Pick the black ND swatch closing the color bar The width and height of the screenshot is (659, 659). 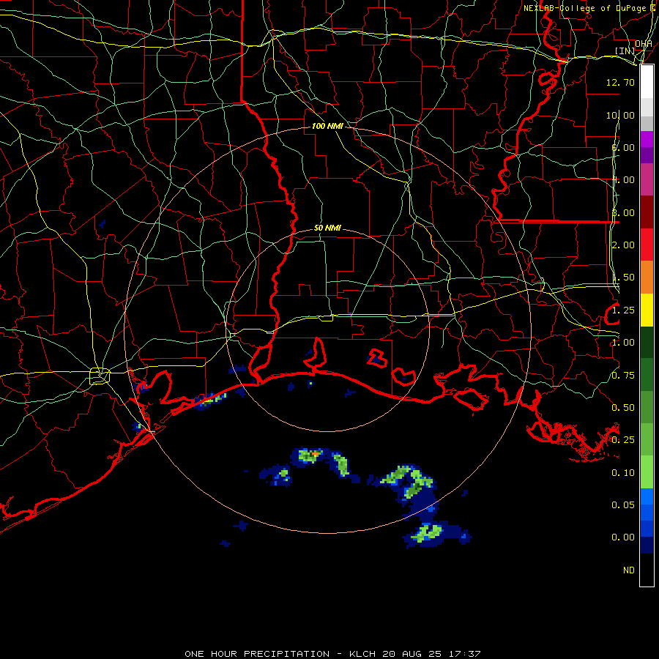[x=647, y=570]
